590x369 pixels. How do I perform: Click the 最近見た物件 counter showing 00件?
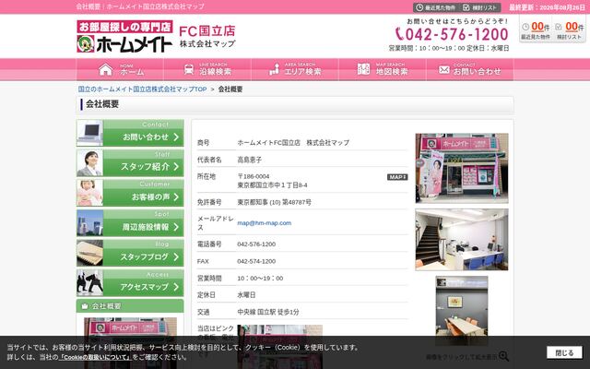tap(536, 30)
